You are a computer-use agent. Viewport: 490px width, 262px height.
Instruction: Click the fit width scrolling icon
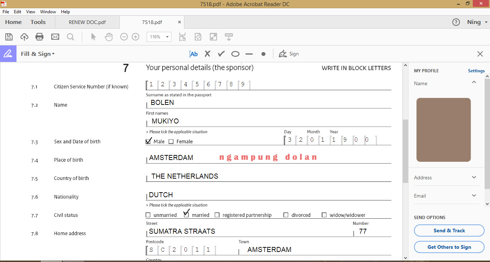[183, 37]
